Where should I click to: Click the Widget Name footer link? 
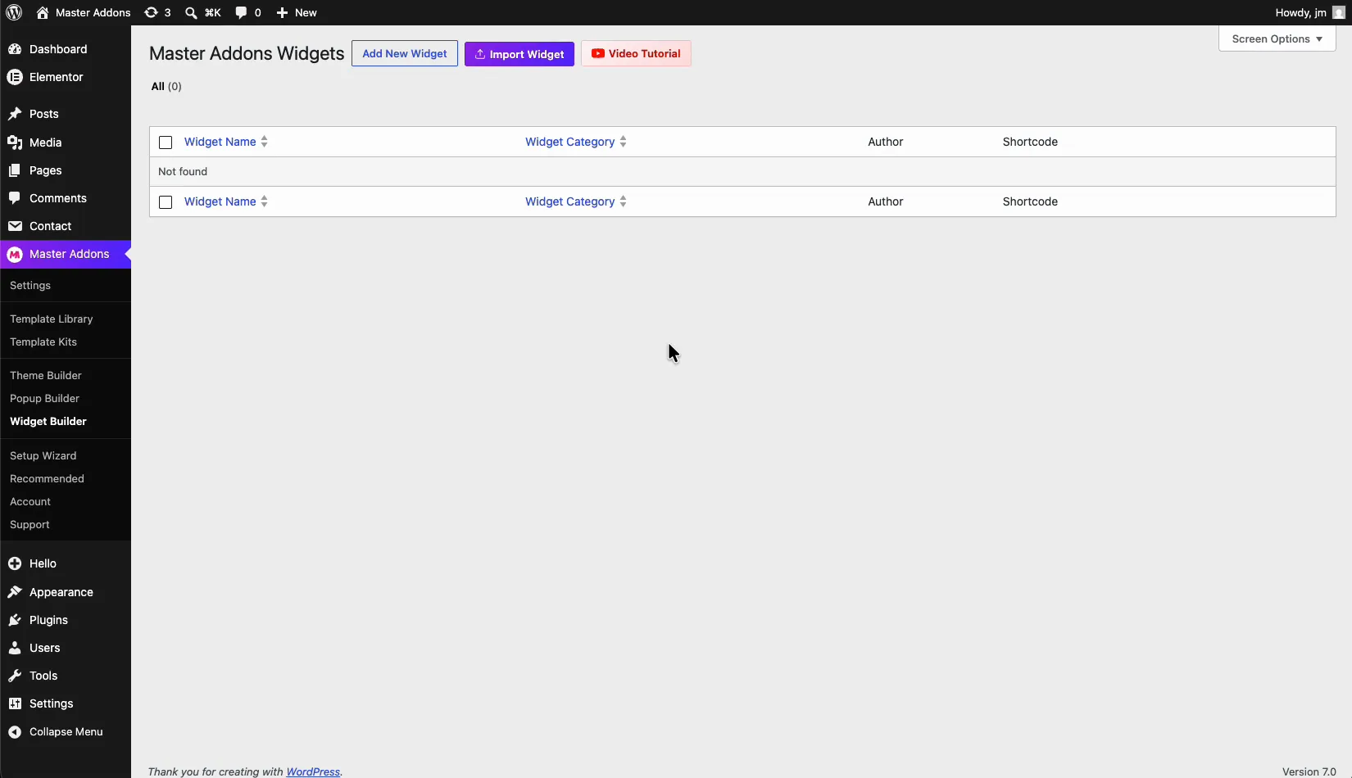(220, 201)
